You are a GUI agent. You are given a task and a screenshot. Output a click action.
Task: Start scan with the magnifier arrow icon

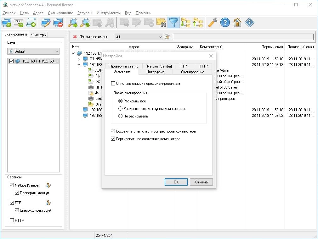click(x=73, y=23)
